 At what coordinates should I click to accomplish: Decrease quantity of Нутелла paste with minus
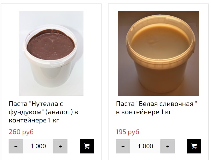[x=16, y=146]
